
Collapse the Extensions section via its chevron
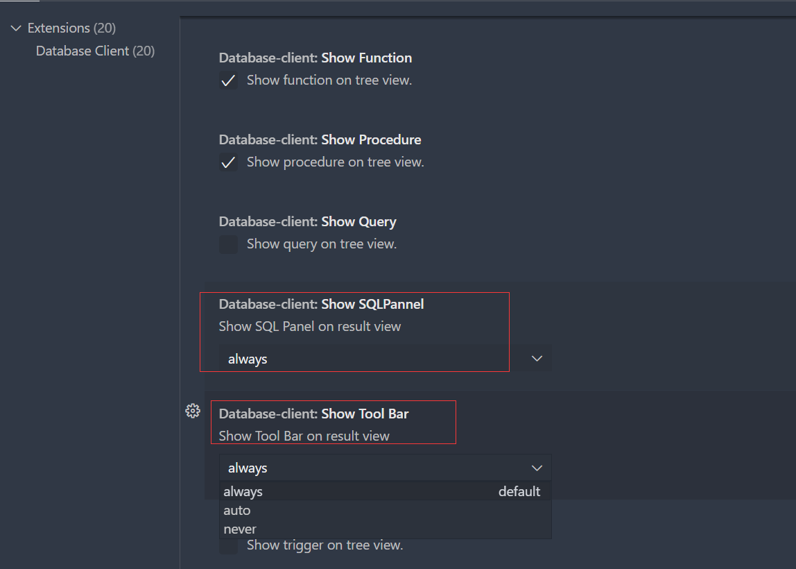(15, 28)
